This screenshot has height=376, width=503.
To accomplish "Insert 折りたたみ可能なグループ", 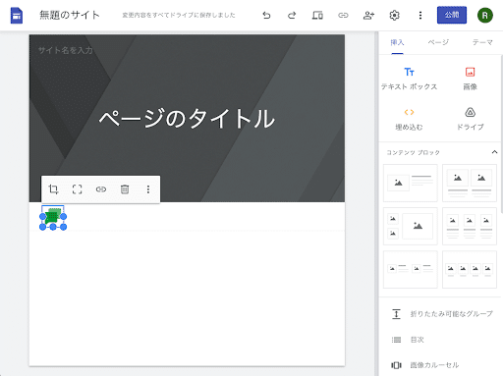I will pyautogui.click(x=442, y=314).
